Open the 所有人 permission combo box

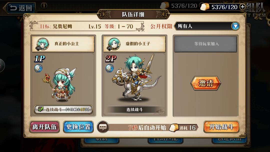click(207, 26)
